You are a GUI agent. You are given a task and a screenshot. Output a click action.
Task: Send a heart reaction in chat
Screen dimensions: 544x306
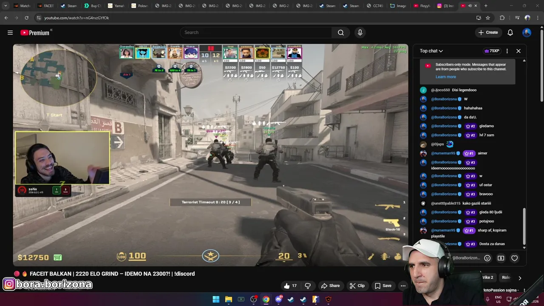click(515, 258)
